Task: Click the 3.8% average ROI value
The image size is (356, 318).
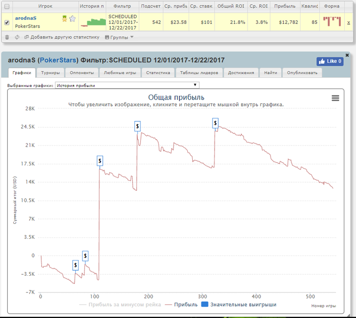Action: pyautogui.click(x=261, y=22)
